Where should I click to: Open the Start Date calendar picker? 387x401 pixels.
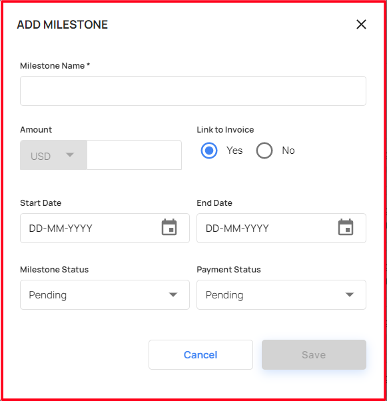tap(169, 227)
